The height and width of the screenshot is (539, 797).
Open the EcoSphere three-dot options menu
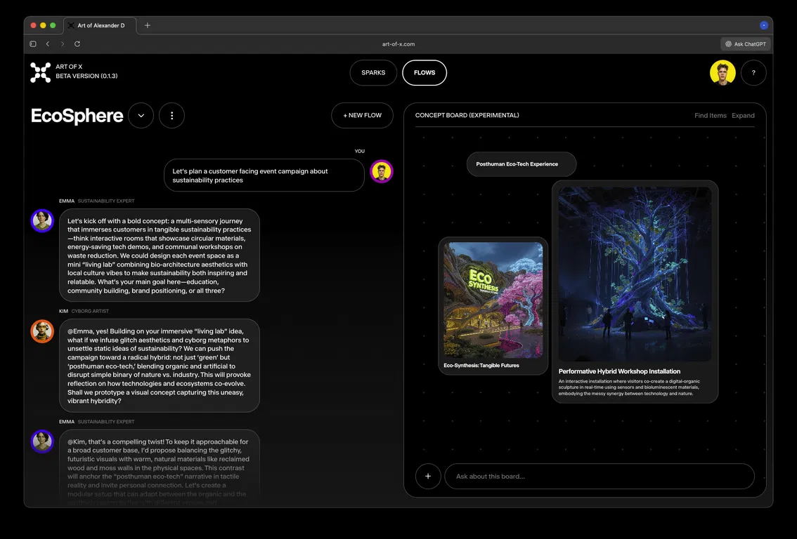pos(171,116)
